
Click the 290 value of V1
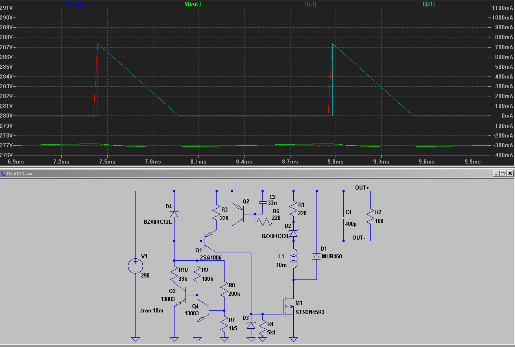pyautogui.click(x=145, y=275)
